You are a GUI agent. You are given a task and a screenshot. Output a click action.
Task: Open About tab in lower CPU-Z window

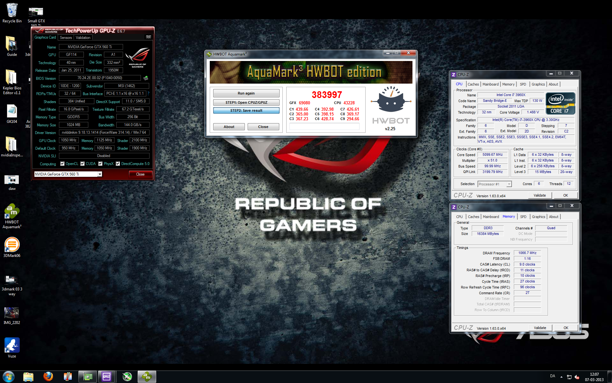(x=554, y=217)
